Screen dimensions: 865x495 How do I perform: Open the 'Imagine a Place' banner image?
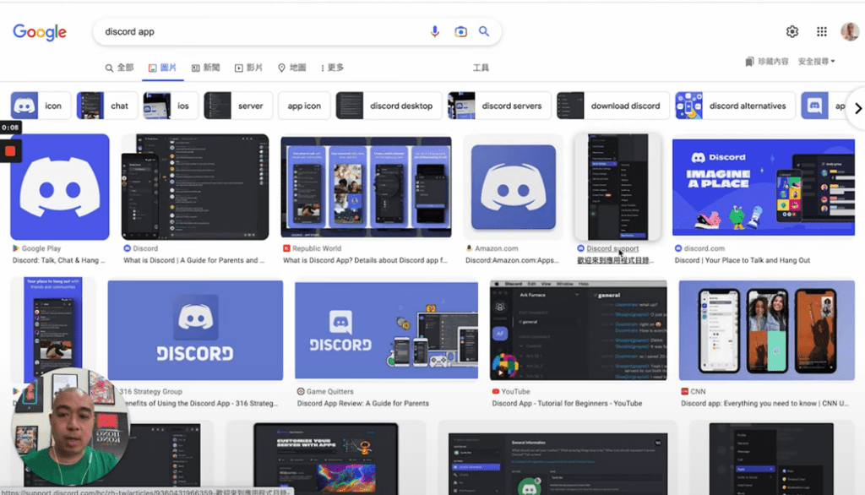[x=764, y=187]
